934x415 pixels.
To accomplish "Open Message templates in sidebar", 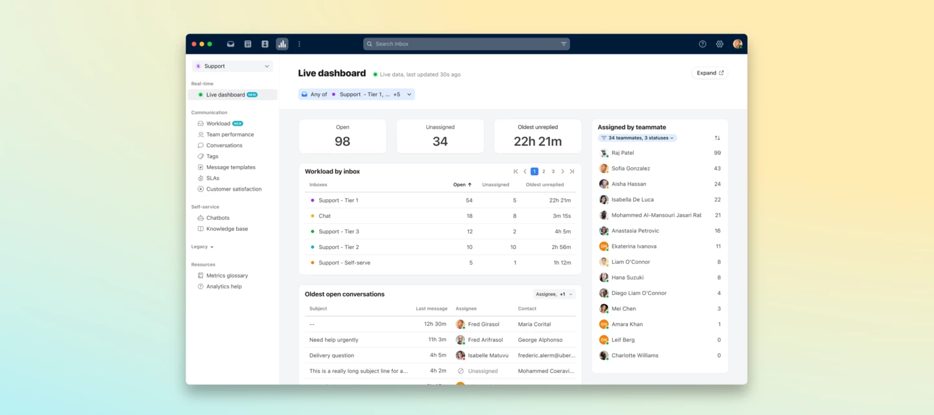I will pyautogui.click(x=226, y=167).
